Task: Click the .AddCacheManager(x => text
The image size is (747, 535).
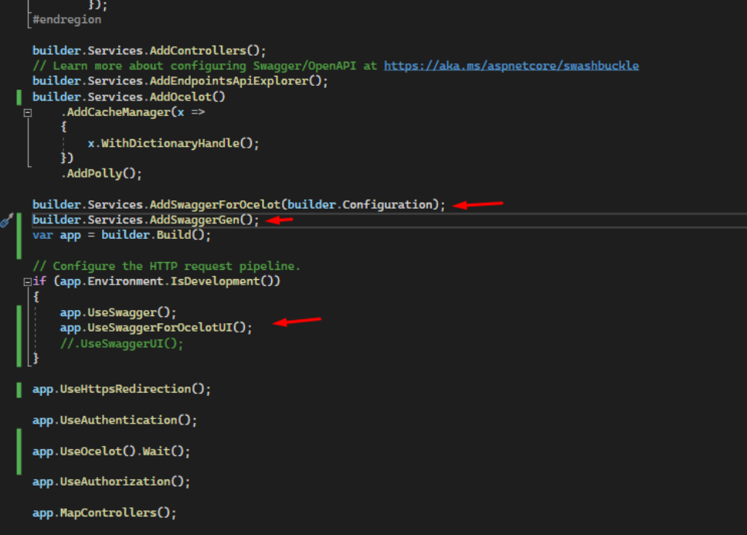Action: [133, 113]
